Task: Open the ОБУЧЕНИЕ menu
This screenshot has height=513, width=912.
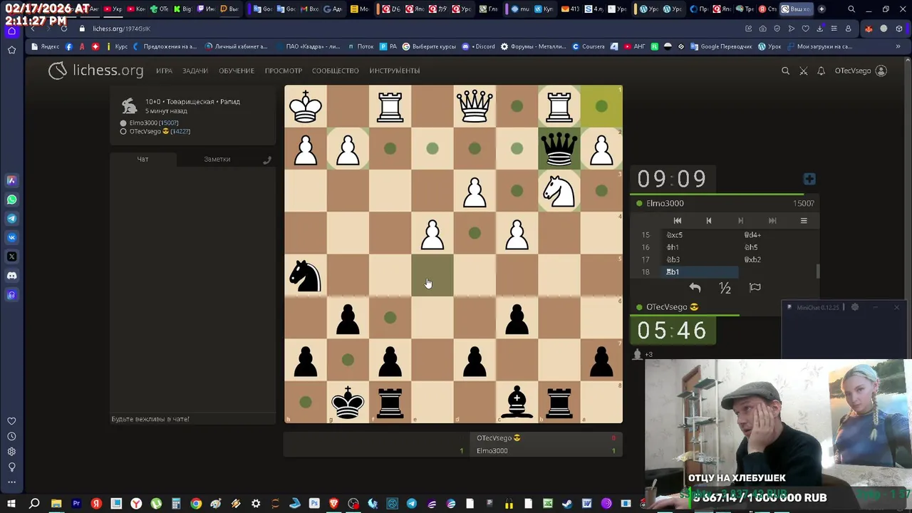Action: [x=237, y=71]
